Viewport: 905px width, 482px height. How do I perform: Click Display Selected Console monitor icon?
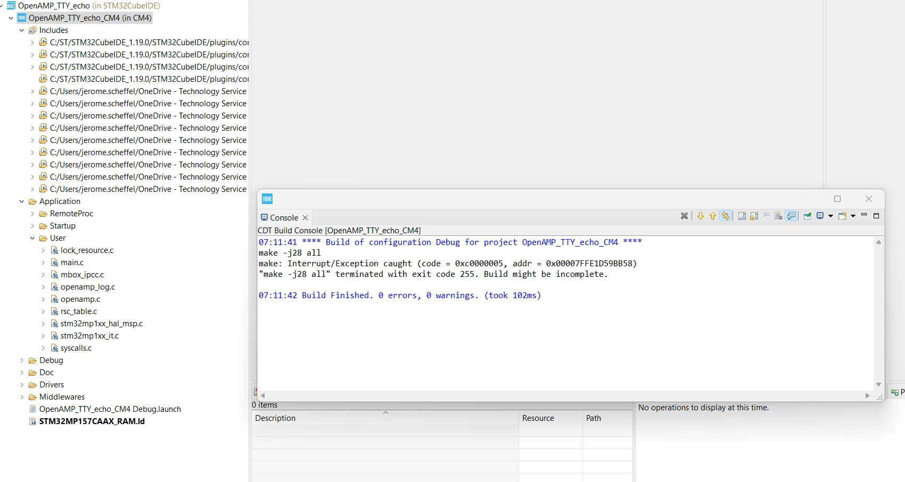point(820,216)
